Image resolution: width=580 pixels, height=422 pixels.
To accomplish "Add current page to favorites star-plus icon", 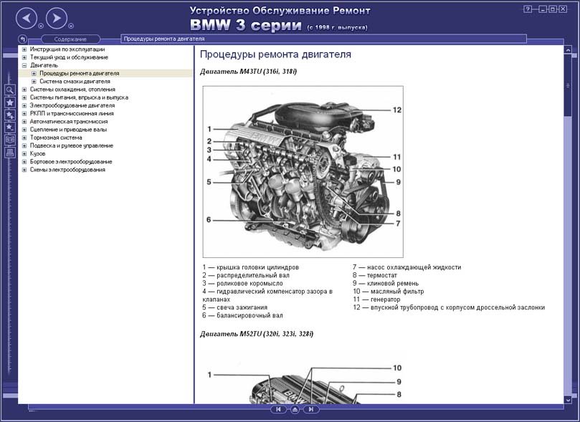I will (x=10, y=115).
